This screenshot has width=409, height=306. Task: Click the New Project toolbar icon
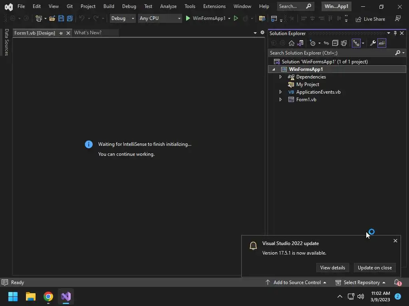[x=39, y=18]
